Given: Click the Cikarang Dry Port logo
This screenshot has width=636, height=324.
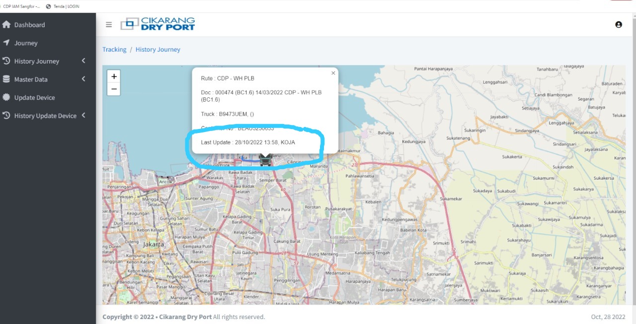Looking at the screenshot, I should coord(158,24).
